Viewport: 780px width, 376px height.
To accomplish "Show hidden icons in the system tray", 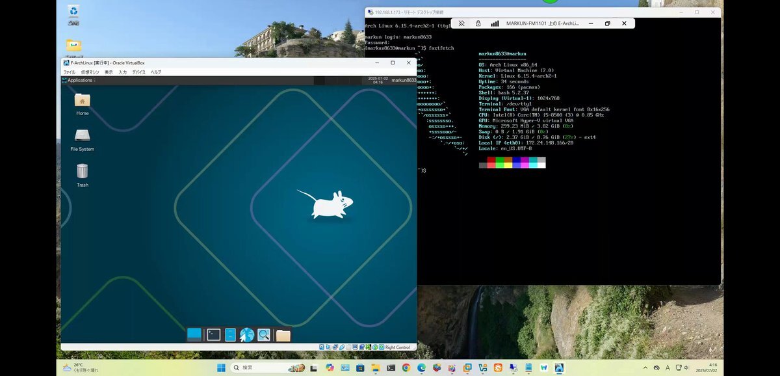I will 645,368.
